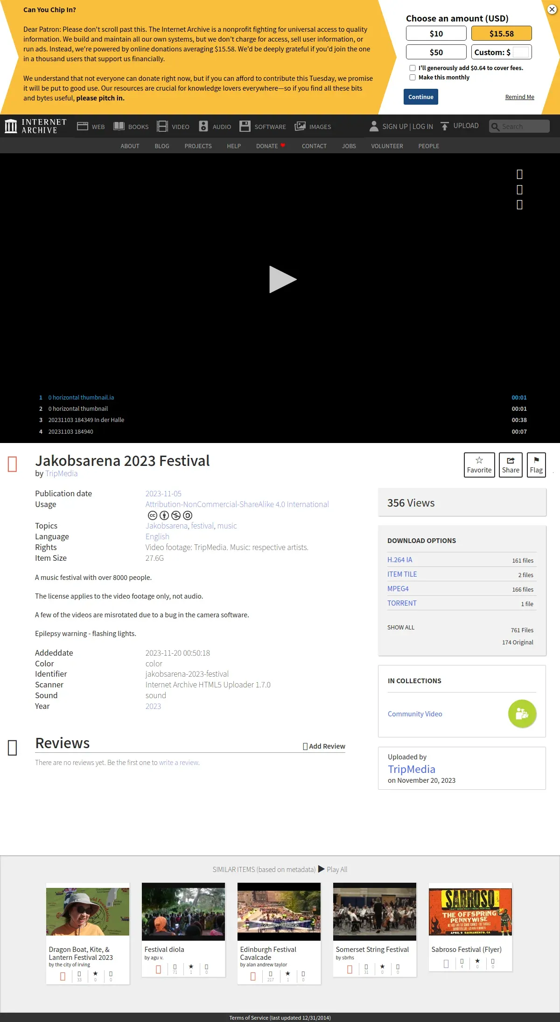Open the Audio section icon
Image resolution: width=560 pixels, height=1022 pixels.
[203, 126]
